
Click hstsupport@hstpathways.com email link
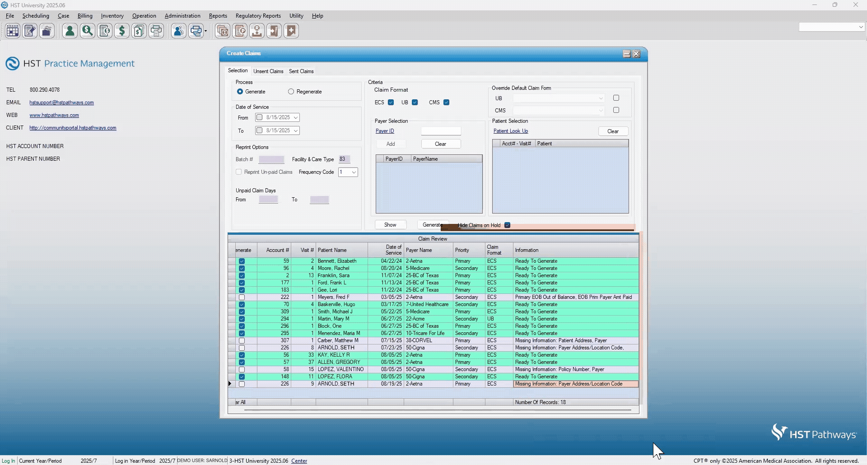coord(62,102)
